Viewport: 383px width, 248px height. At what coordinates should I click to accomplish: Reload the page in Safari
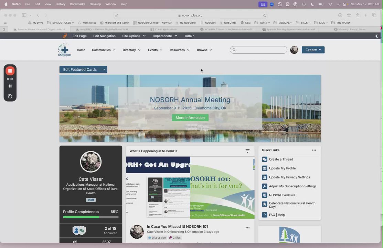click(x=264, y=15)
